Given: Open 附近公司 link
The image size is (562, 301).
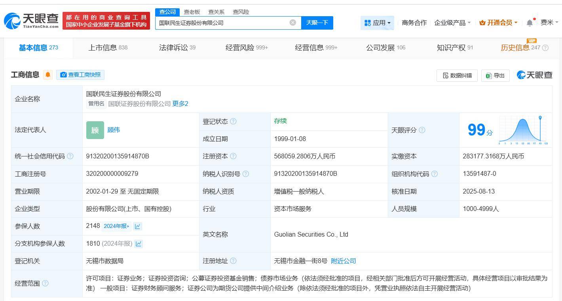Looking at the screenshot, I should [343, 261].
